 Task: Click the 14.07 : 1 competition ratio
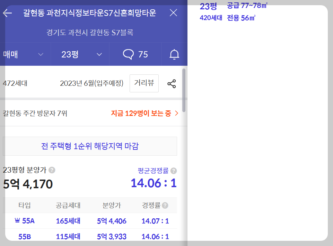click(x=155, y=221)
